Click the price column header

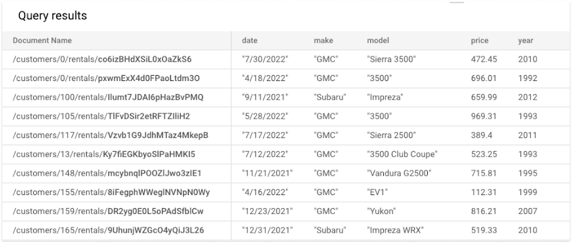pos(480,40)
